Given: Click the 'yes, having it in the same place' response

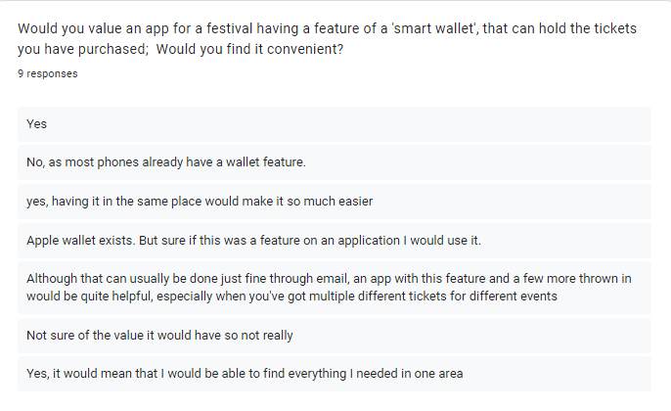Looking at the screenshot, I should (335, 202).
